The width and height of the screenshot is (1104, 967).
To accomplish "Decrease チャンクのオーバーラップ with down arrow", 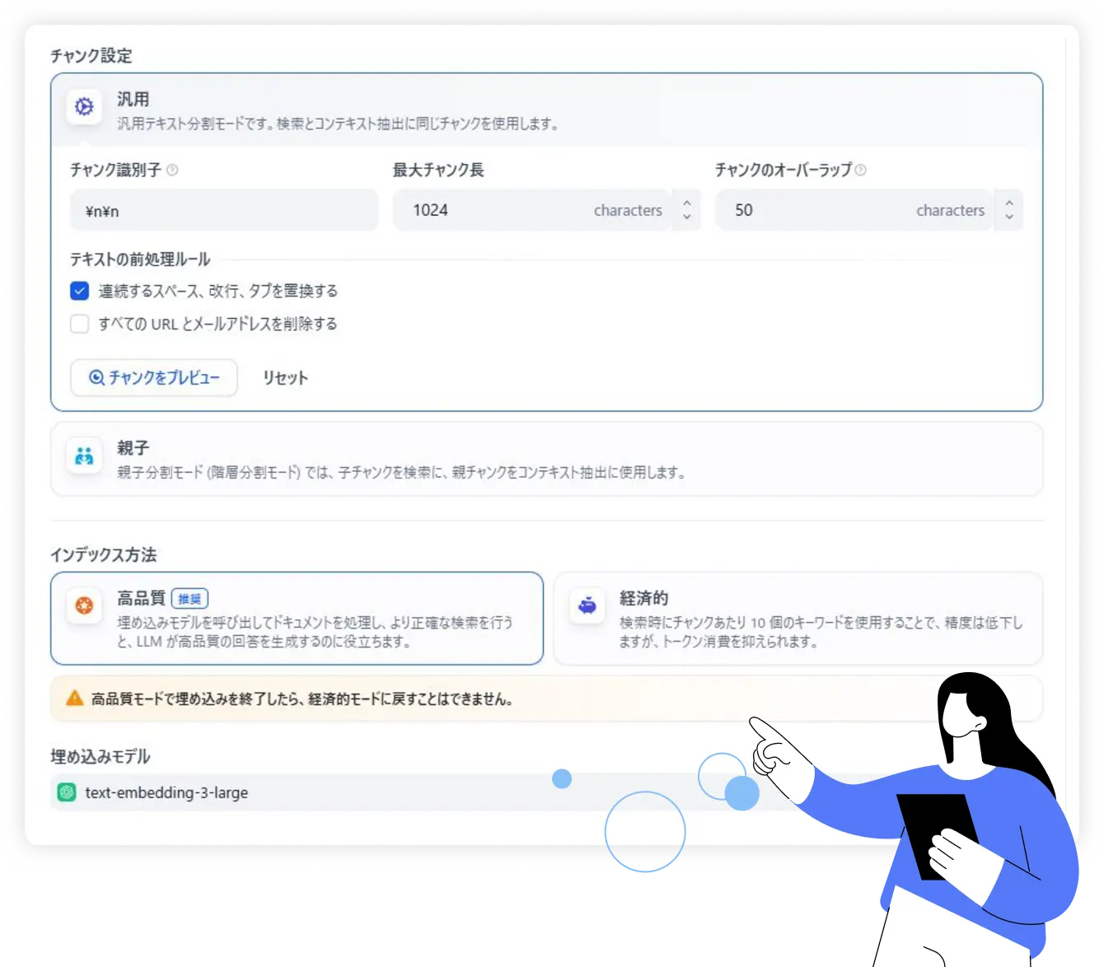I will click(x=1009, y=217).
